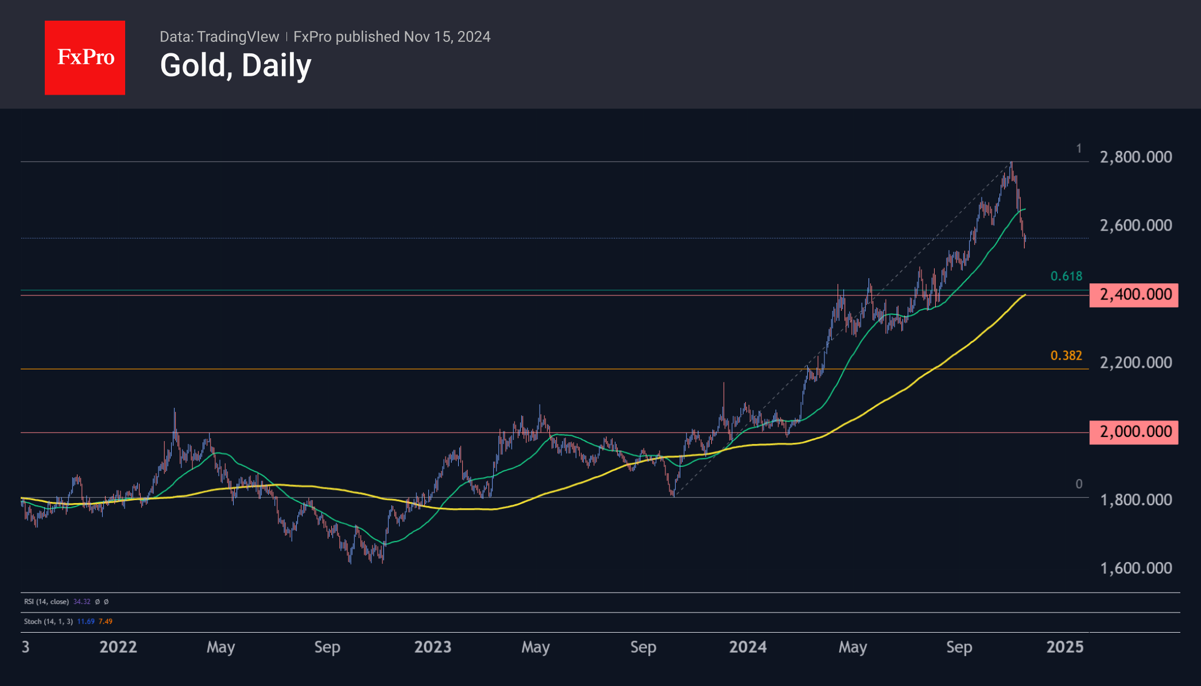Click the Data: TradingView attribution text
Viewport: 1201px width, 686px height.
tap(219, 37)
